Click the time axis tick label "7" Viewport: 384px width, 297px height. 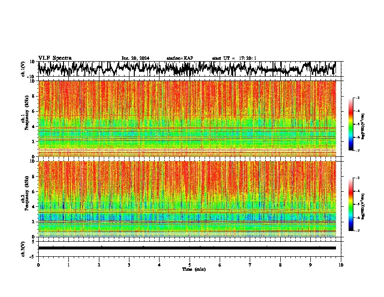[250, 265]
